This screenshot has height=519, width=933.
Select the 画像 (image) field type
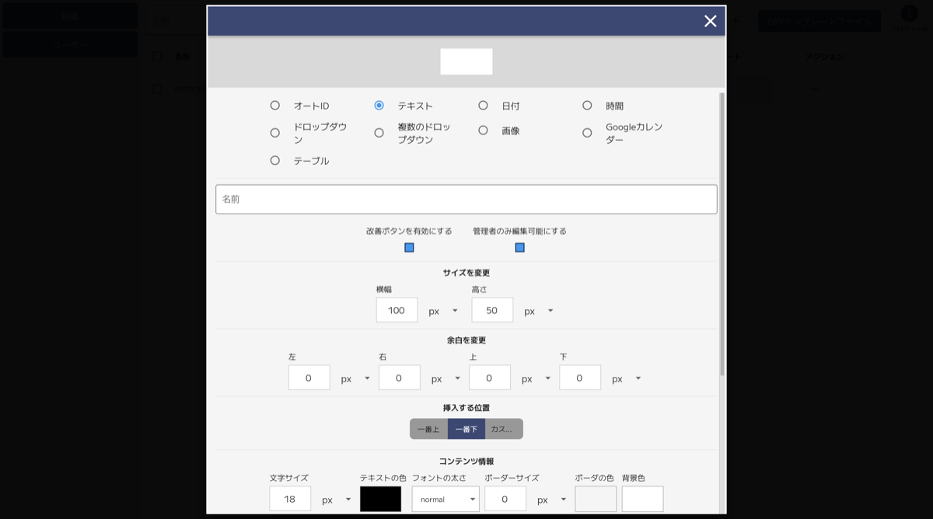(483, 130)
